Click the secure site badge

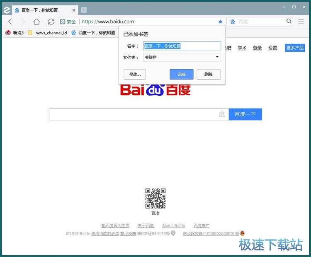[x=68, y=22]
